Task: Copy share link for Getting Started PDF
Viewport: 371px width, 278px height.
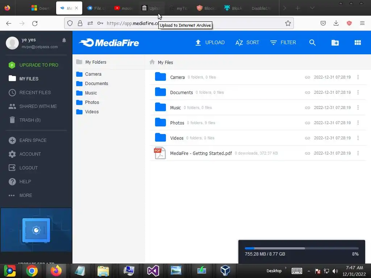Action: [x=307, y=153]
